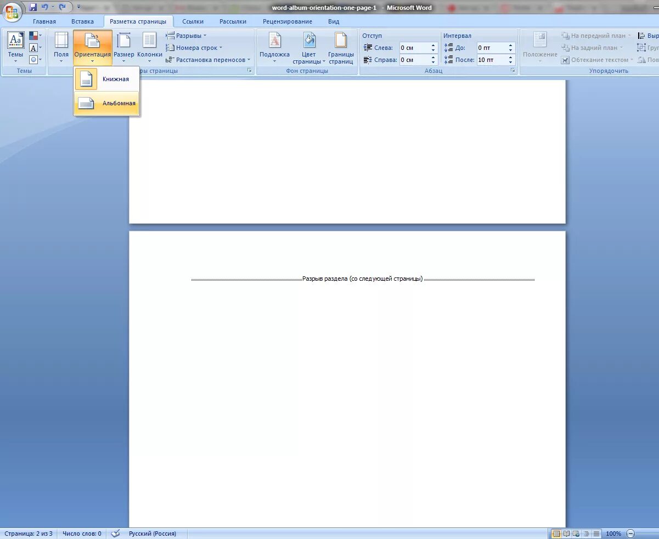Screen dimensions: 659x539
Task: Decrease the Справа indent value
Action: [x=433, y=63]
